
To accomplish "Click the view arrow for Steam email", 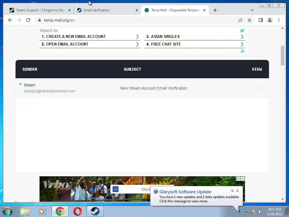I will [259, 88].
